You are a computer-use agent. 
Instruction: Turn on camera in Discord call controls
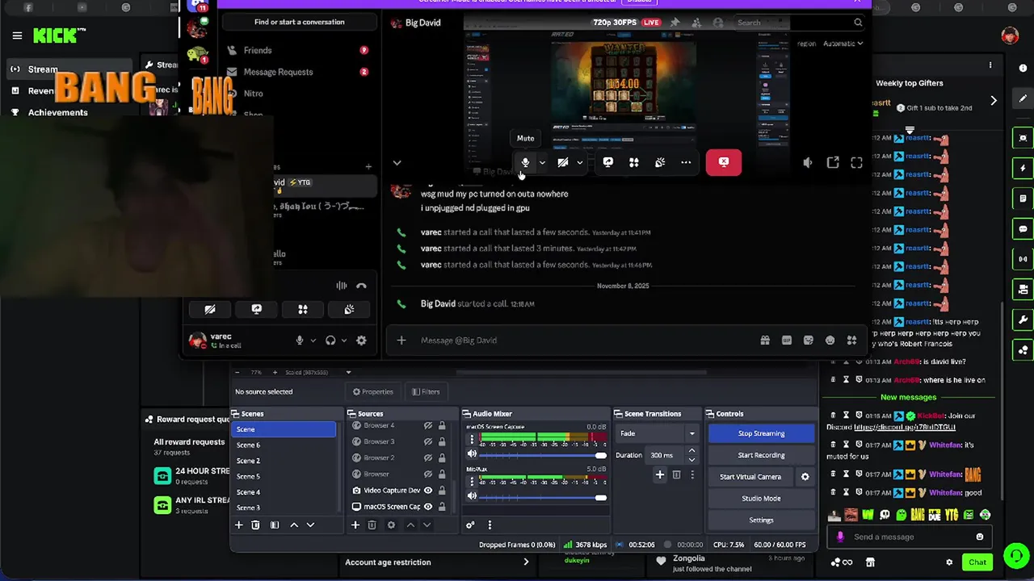click(563, 162)
